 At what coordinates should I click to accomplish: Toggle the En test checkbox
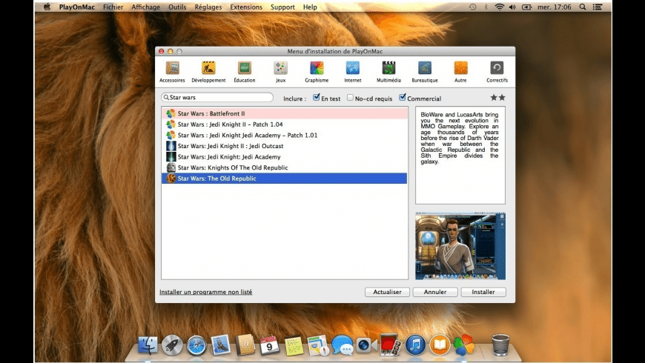[x=316, y=98]
